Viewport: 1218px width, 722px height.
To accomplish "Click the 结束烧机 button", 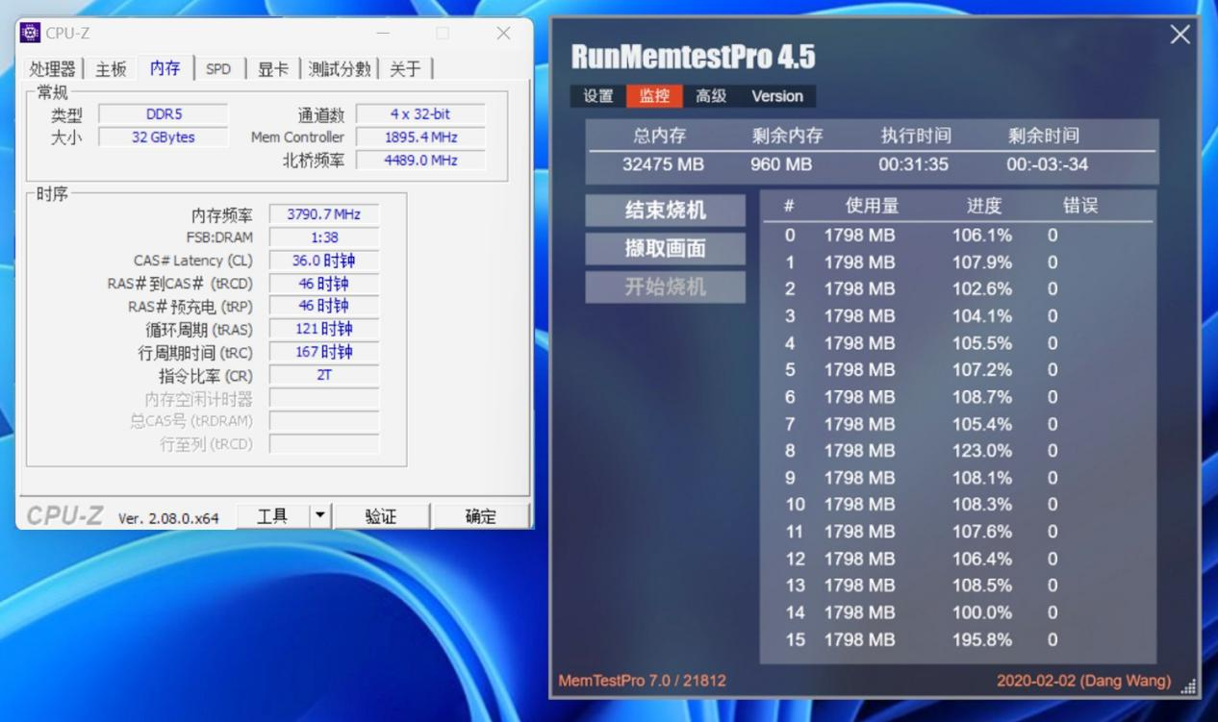I will (x=665, y=211).
